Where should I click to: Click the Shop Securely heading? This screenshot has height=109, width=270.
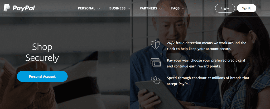pyautogui.click(x=42, y=52)
